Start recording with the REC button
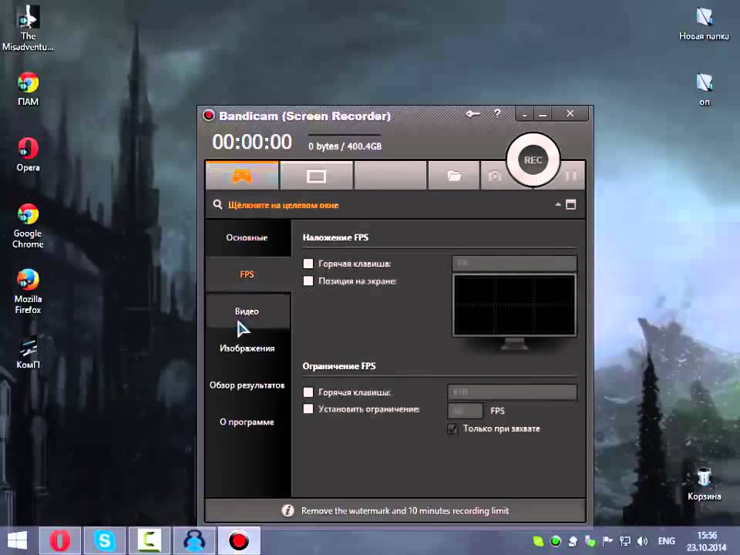Screen dimensions: 740x555 click(x=533, y=160)
